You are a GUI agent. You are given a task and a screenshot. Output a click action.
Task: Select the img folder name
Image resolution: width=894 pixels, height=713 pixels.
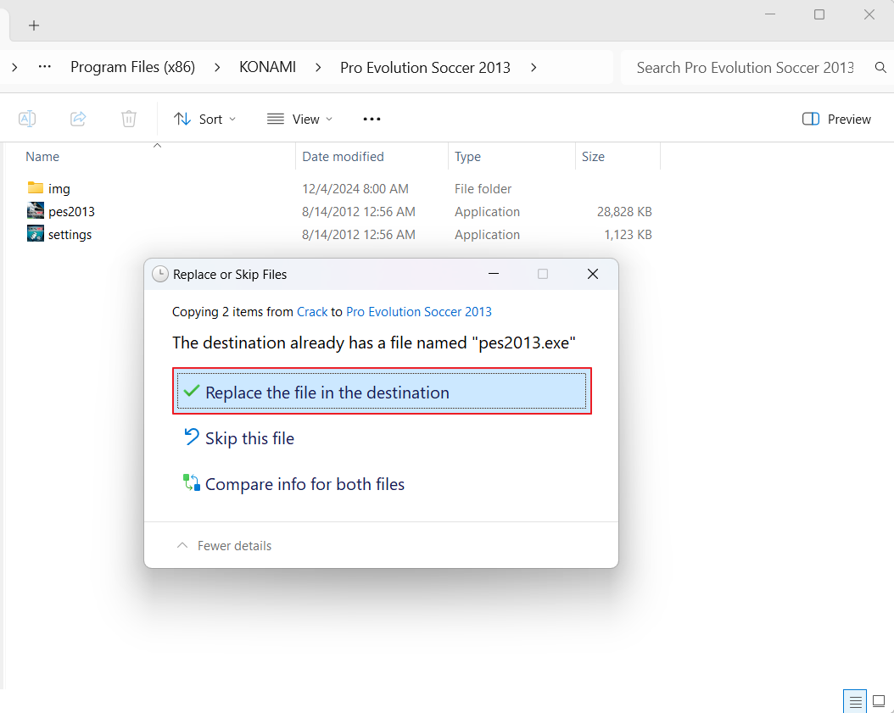click(59, 189)
